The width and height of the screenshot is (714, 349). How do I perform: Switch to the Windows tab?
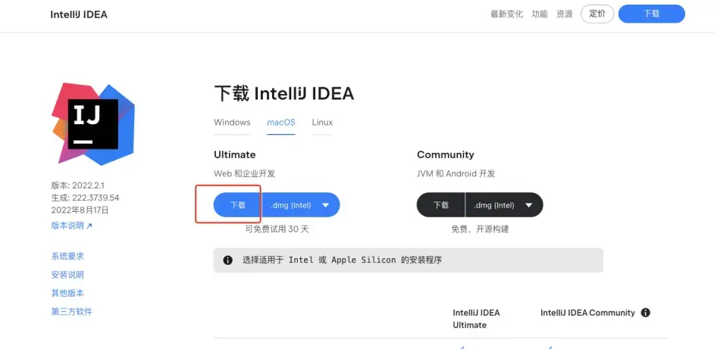tap(232, 123)
